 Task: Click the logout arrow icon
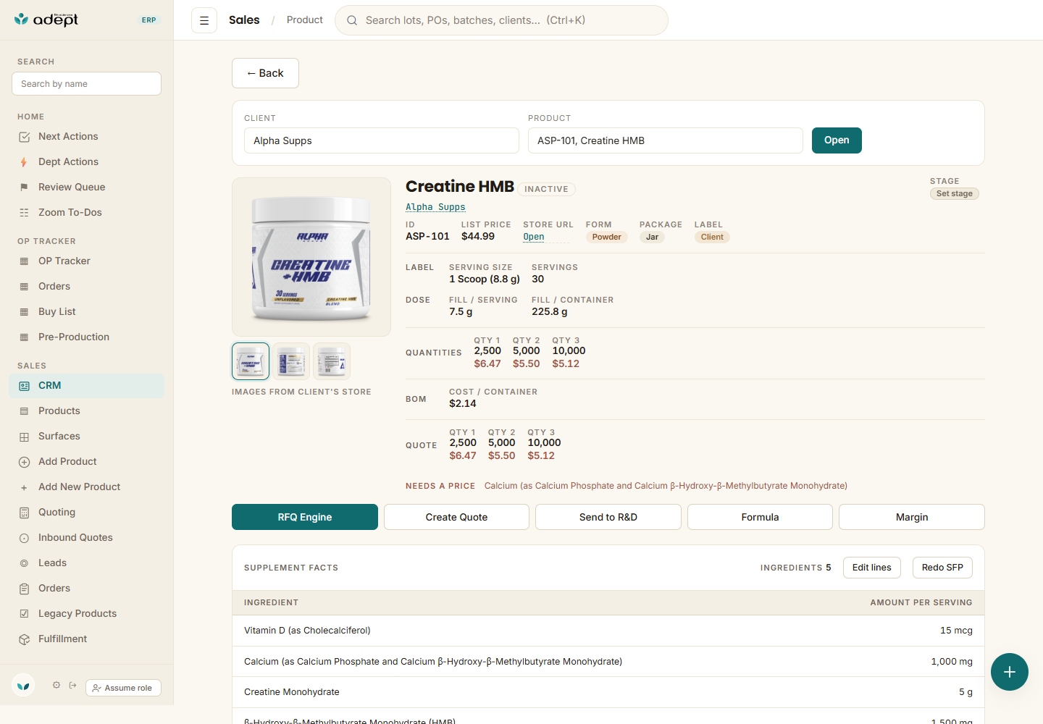pyautogui.click(x=72, y=685)
